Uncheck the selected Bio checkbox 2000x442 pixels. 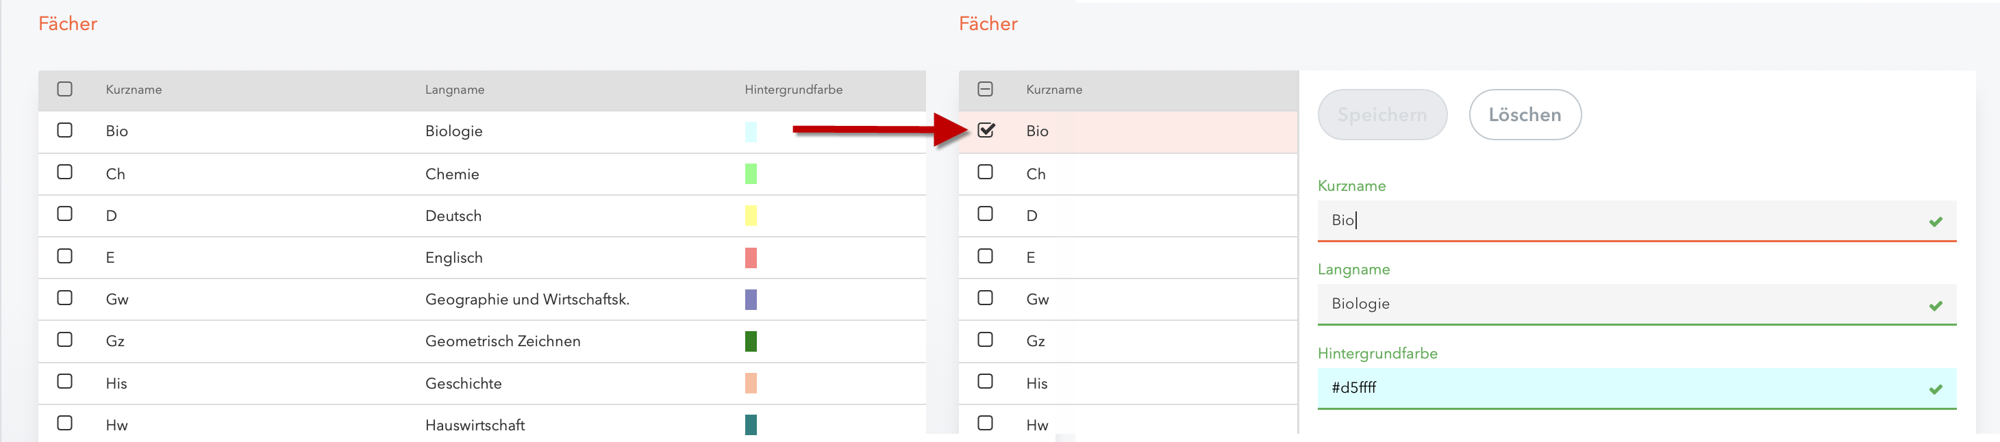[986, 130]
